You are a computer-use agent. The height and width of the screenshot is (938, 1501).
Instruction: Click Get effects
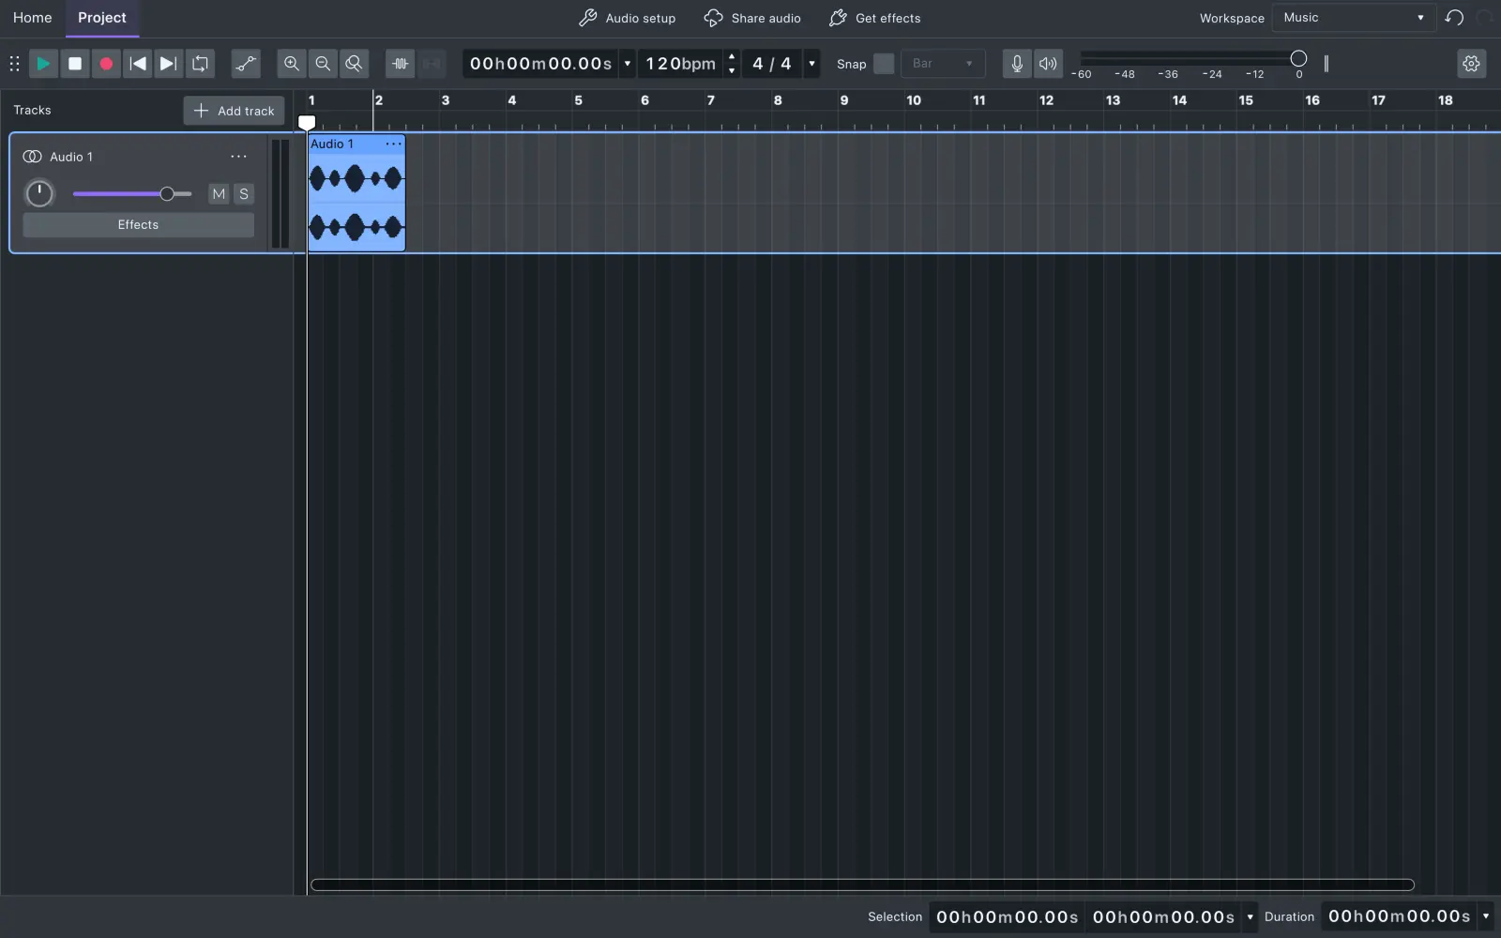pyautogui.click(x=874, y=18)
